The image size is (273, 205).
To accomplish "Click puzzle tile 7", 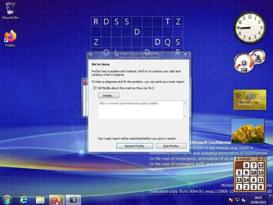I will 254,165.
